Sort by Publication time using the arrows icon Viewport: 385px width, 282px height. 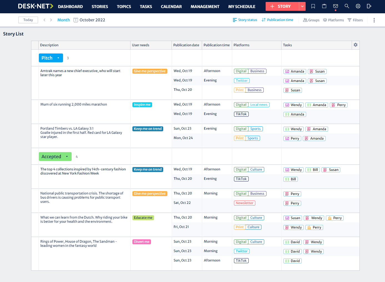click(277, 20)
